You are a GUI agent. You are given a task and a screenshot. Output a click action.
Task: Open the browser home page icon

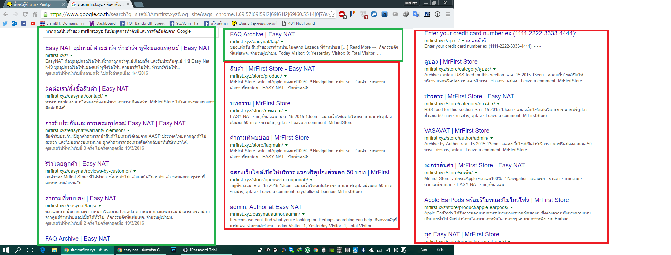35,14
